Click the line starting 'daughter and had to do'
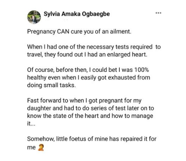186x161 pixels. pyautogui.click(x=90, y=108)
